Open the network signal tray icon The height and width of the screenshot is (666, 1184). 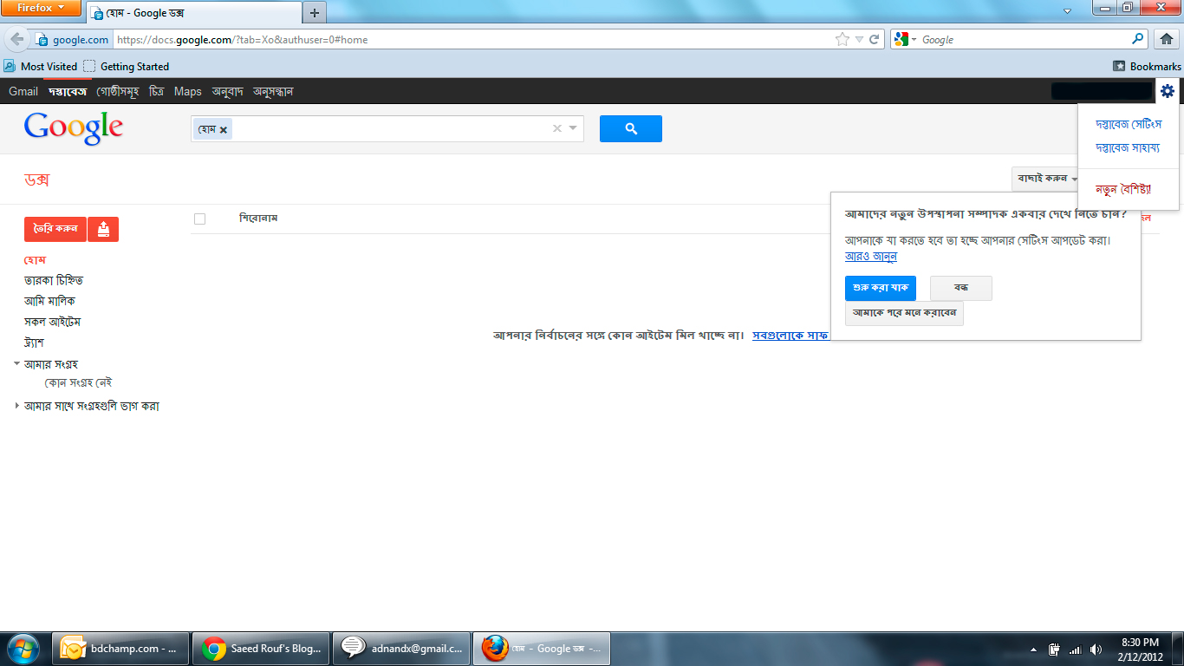[1076, 649]
